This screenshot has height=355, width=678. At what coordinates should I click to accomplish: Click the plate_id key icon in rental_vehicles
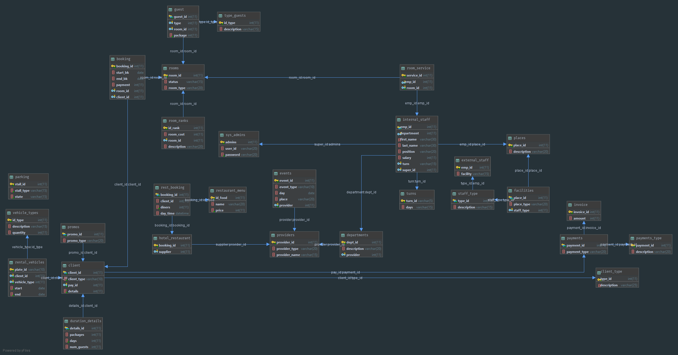[x=12, y=270]
